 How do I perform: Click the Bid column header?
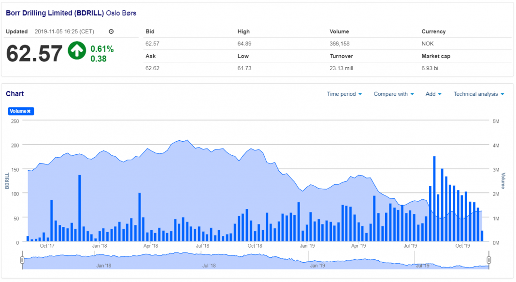150,31
